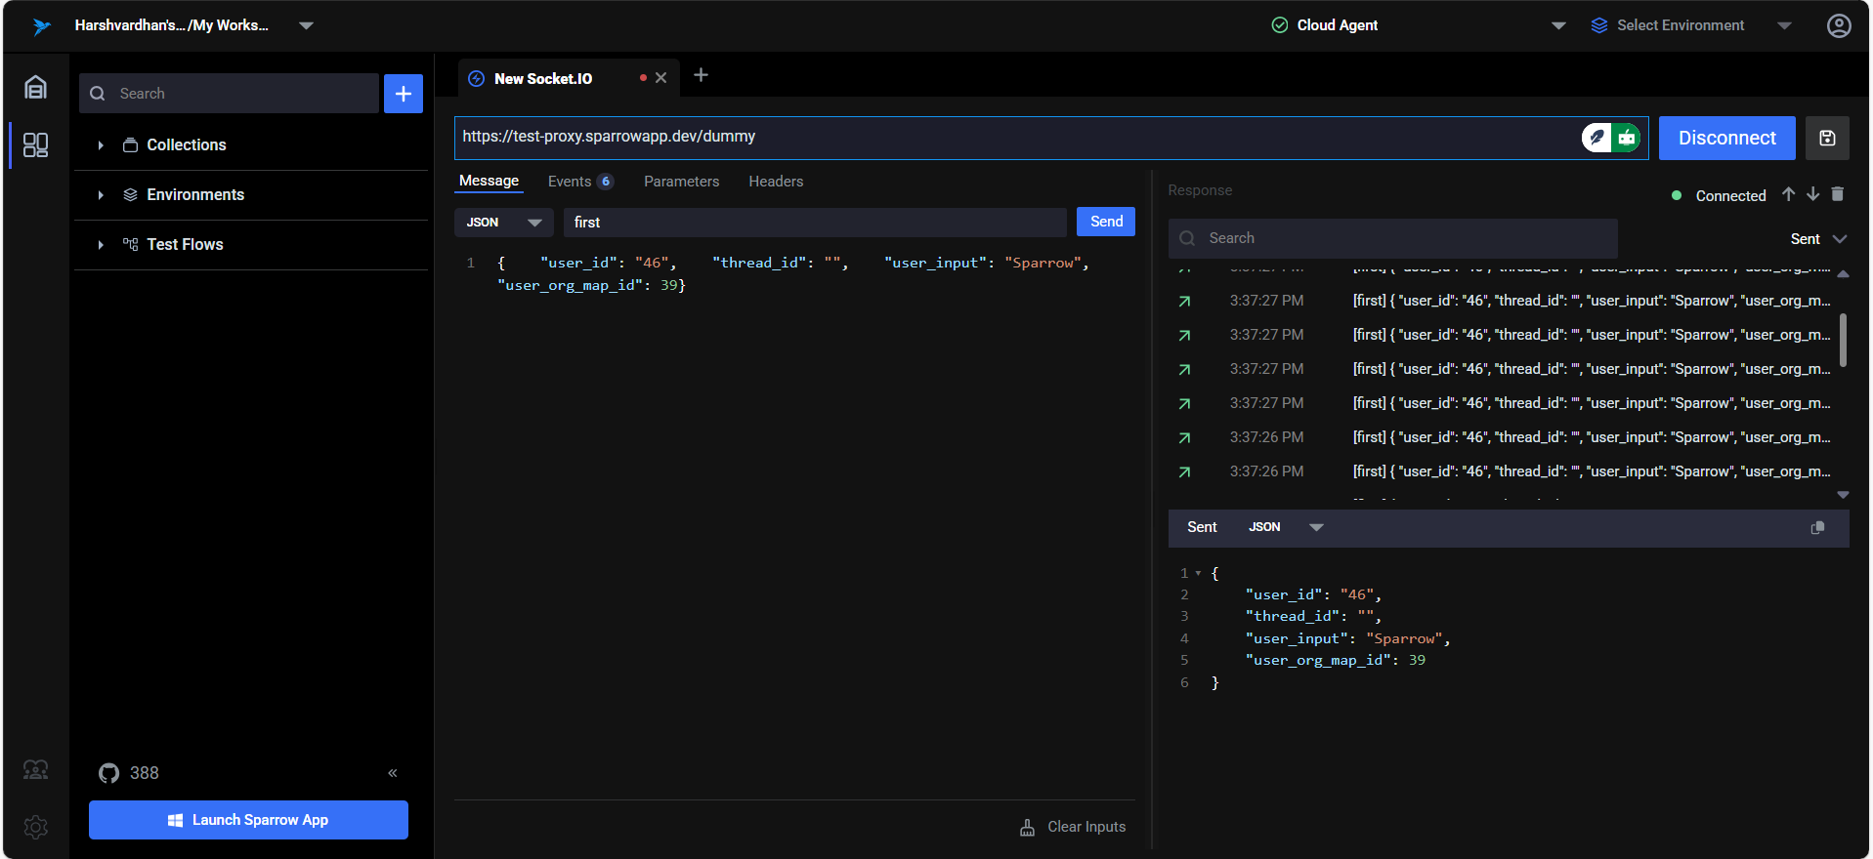Click the Test Flows icon

[130, 244]
